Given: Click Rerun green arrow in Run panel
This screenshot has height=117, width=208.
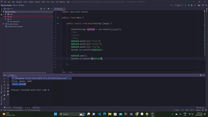Looking at the screenshot, I should (4, 79).
